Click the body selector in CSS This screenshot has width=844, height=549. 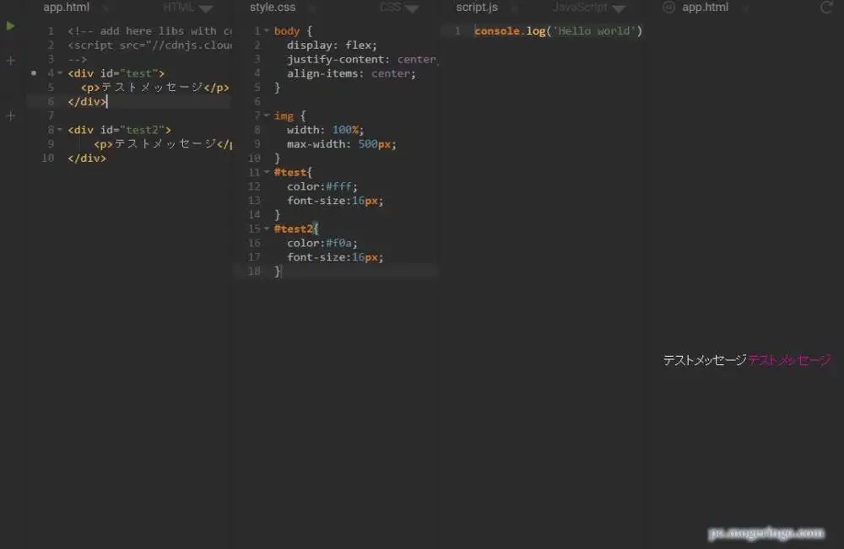287,31
